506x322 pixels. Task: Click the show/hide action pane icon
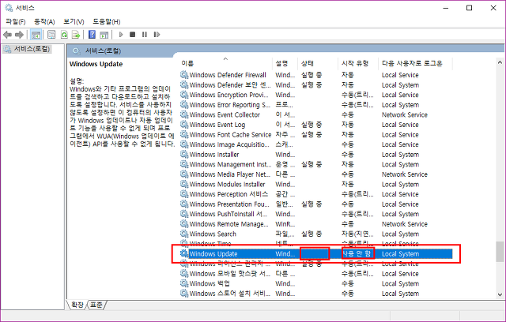(x=104, y=35)
